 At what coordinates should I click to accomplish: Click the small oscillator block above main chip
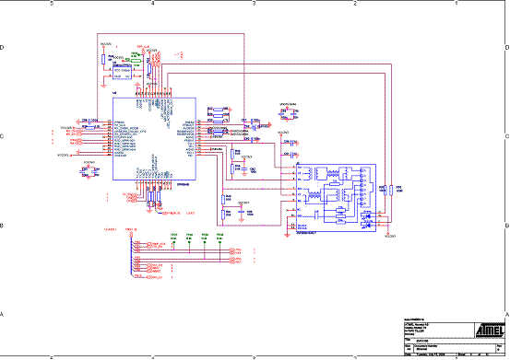pyautogui.click(x=122, y=72)
